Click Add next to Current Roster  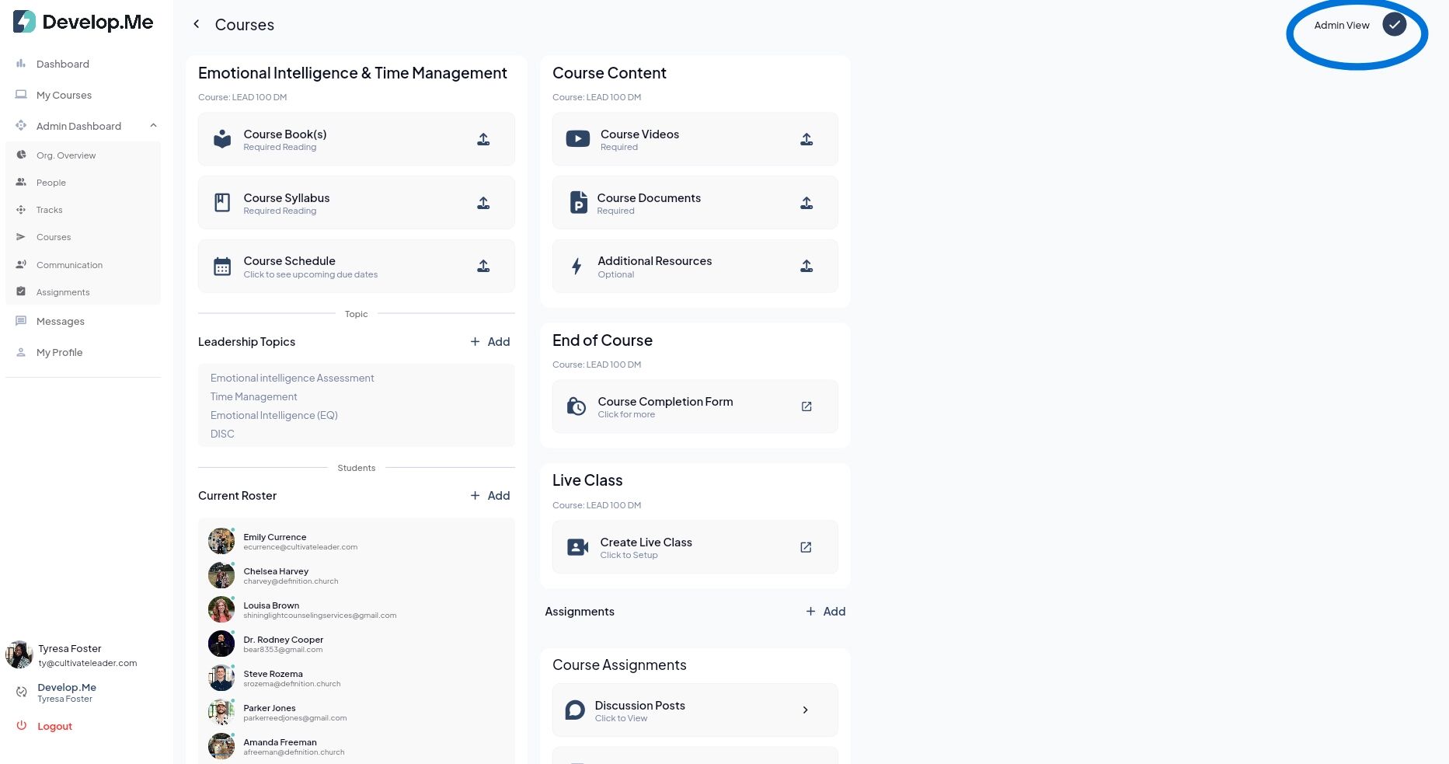click(490, 496)
